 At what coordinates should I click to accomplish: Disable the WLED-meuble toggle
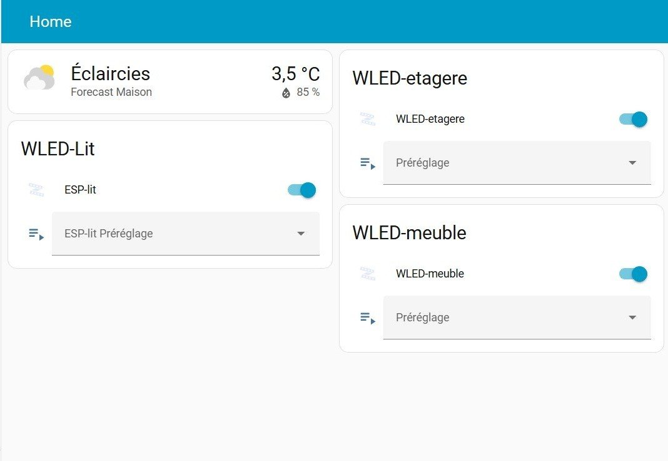634,274
